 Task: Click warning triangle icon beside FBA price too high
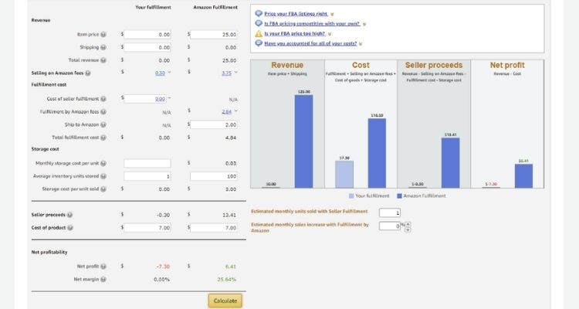[259, 34]
